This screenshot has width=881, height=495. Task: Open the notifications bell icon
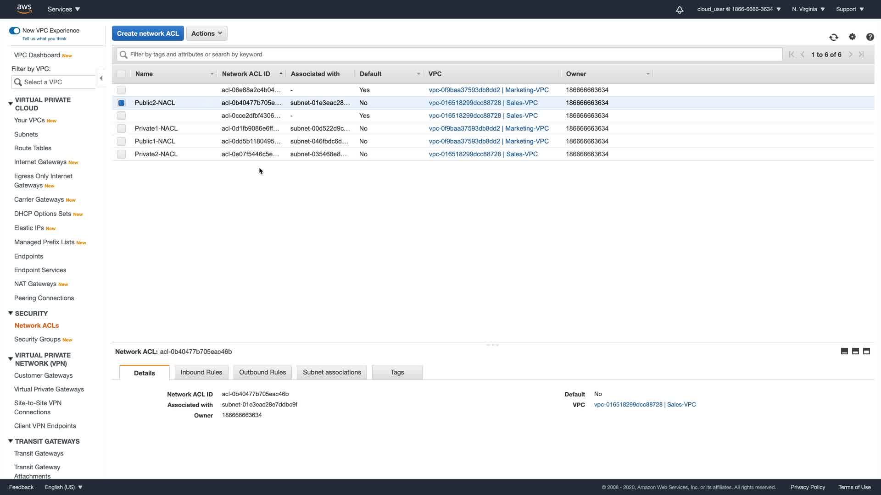pos(680,9)
